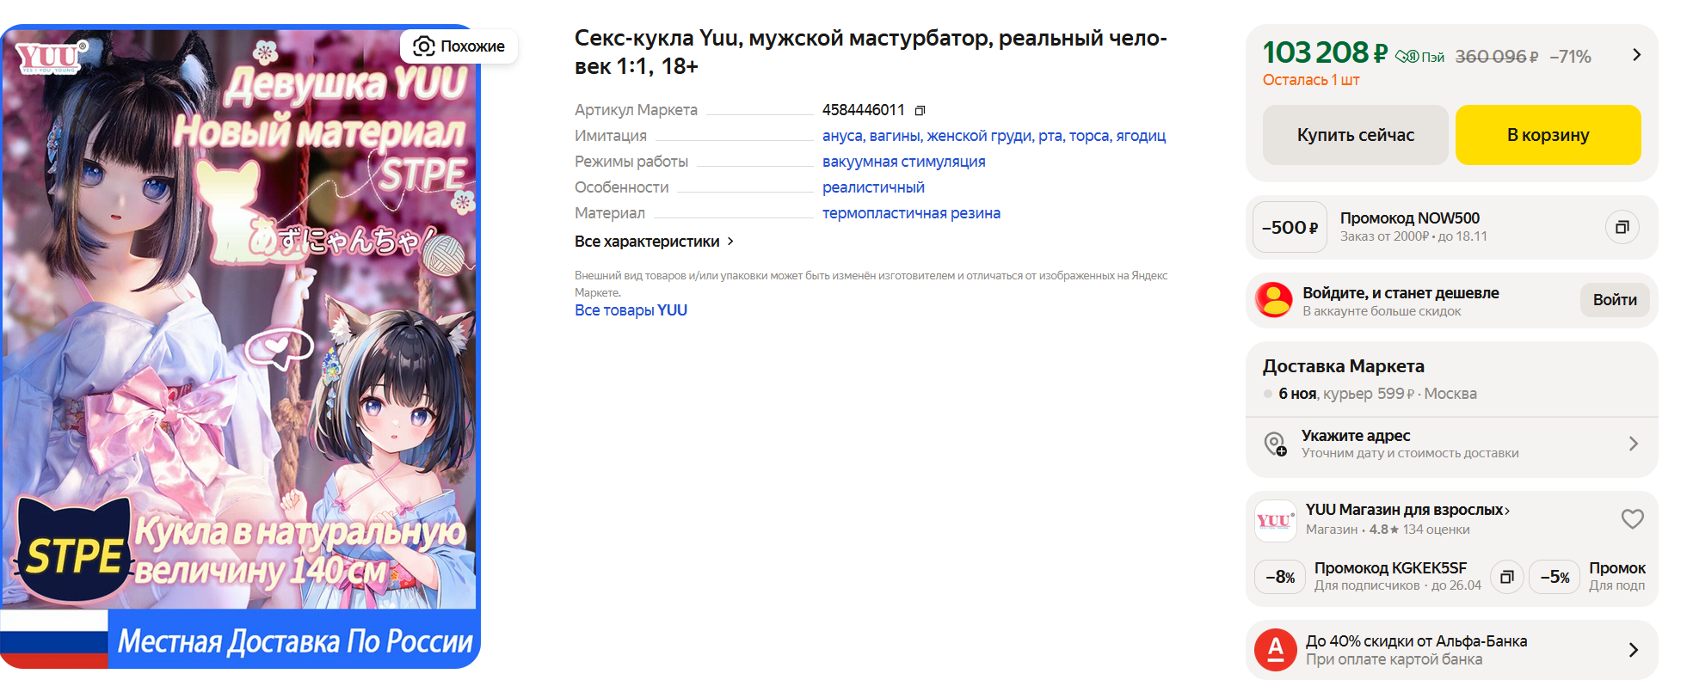Click Промокод KGKEK5SF label

[1390, 568]
